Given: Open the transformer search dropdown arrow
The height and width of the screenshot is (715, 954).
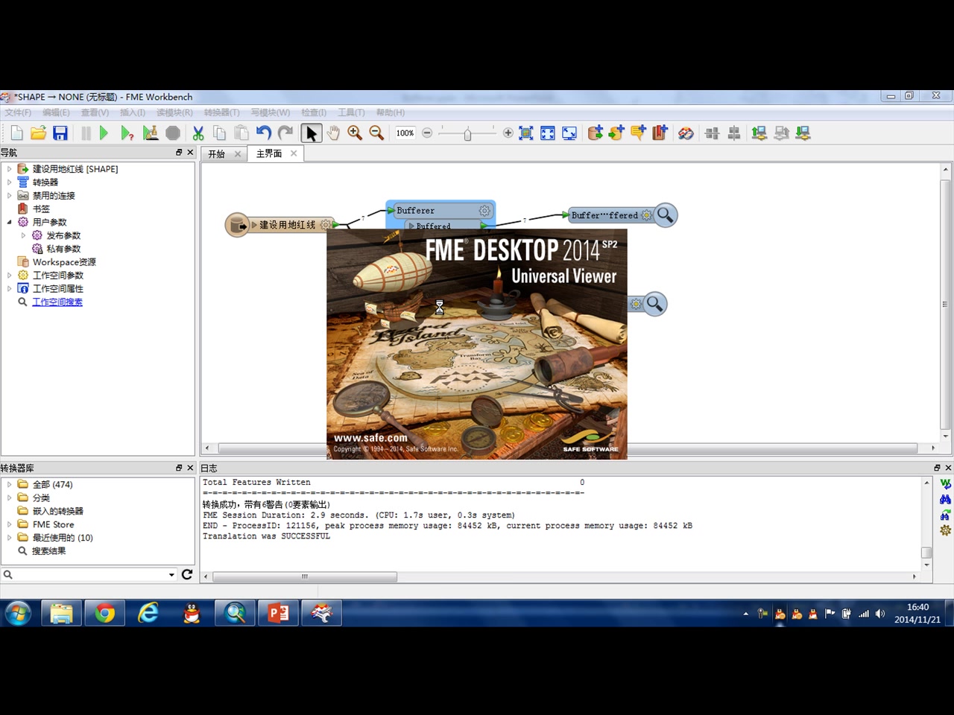Looking at the screenshot, I should click(x=171, y=574).
